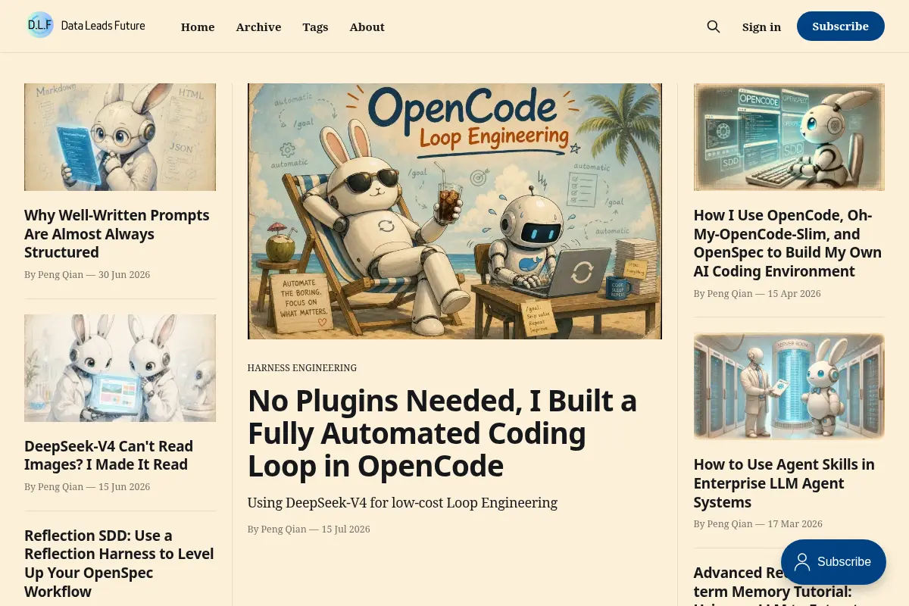Click the "By Peng Qian — 15 Apr 2026" byline
Image resolution: width=909 pixels, height=606 pixels.
click(x=757, y=293)
